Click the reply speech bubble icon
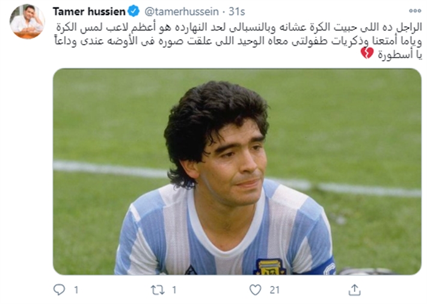 pos(59,290)
